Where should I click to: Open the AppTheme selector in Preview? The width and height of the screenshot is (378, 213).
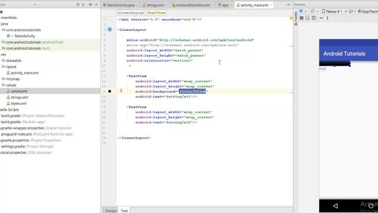tap(367, 11)
